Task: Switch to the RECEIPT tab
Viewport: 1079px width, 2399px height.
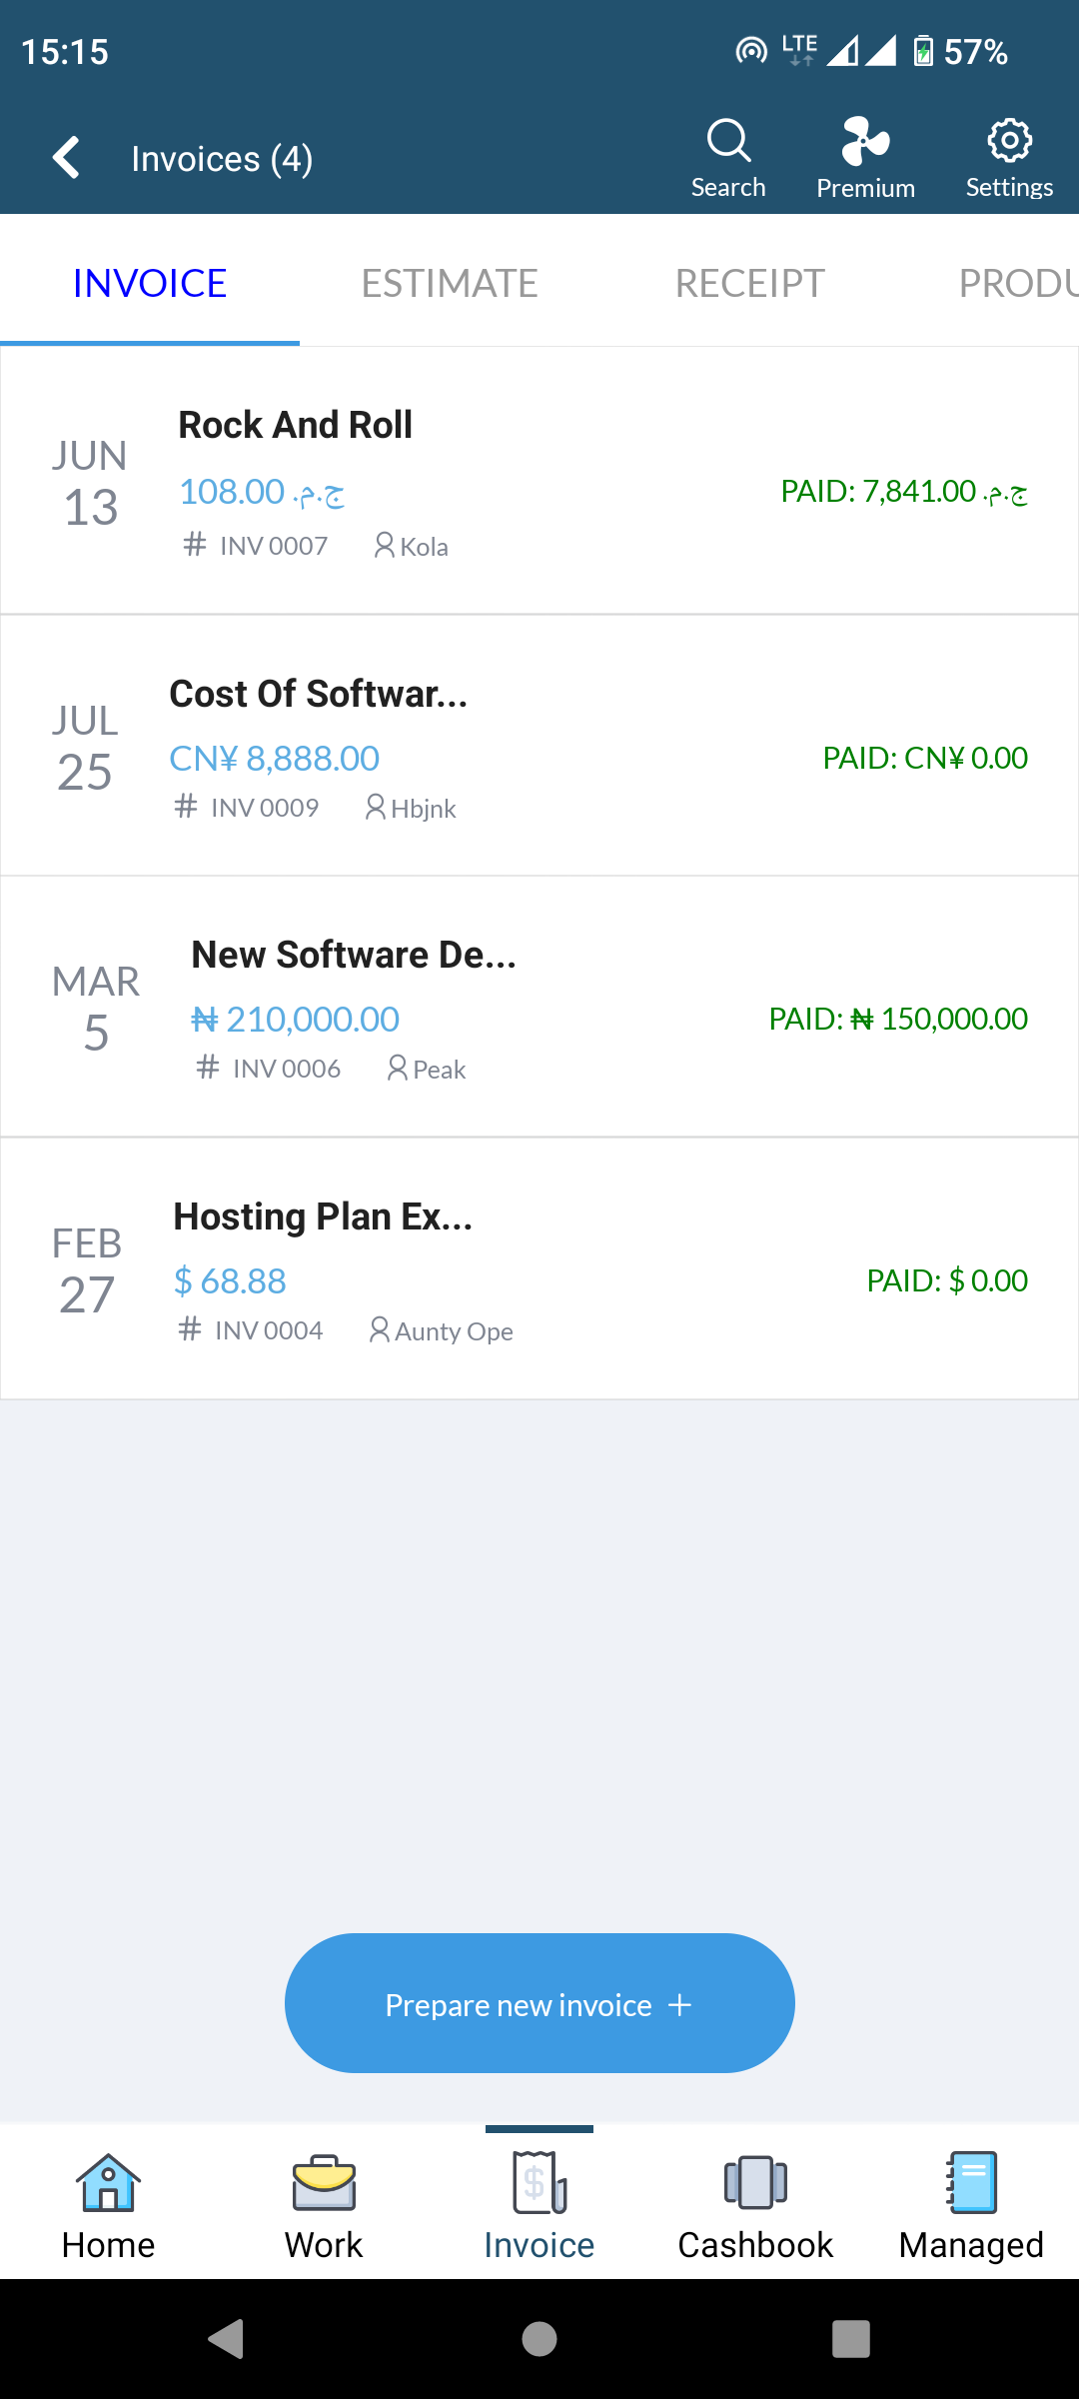Action: [749, 284]
